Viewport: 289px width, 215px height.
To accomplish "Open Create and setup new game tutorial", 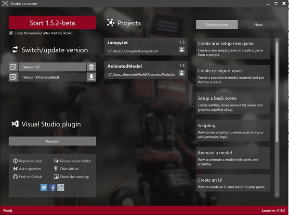I will pos(234,49).
